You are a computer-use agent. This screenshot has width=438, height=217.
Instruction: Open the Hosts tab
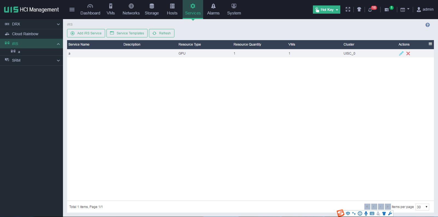172,10
